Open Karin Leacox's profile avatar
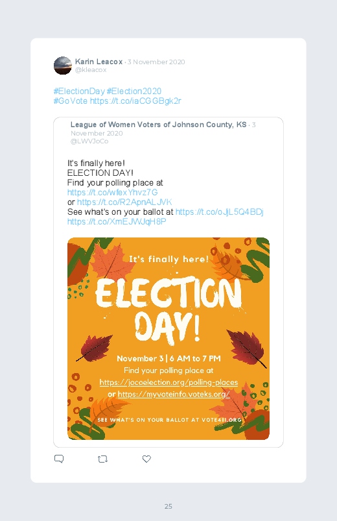The width and height of the screenshot is (337, 521). (63, 66)
